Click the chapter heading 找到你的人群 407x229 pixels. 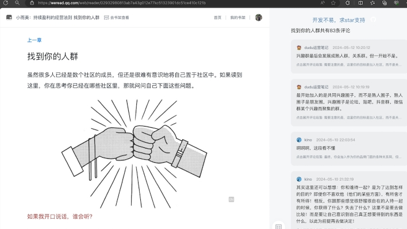[53, 56]
